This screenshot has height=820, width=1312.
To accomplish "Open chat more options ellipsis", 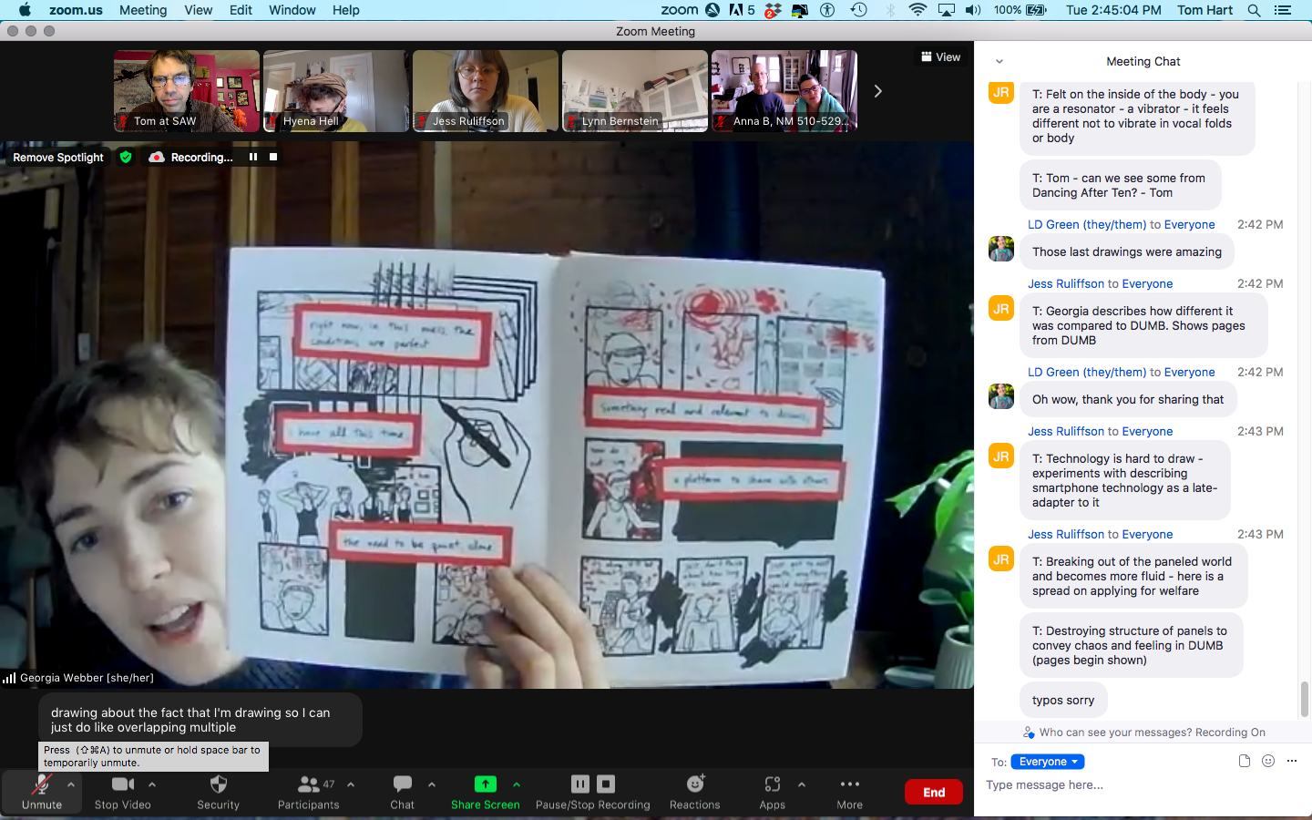I will coord(1292,761).
